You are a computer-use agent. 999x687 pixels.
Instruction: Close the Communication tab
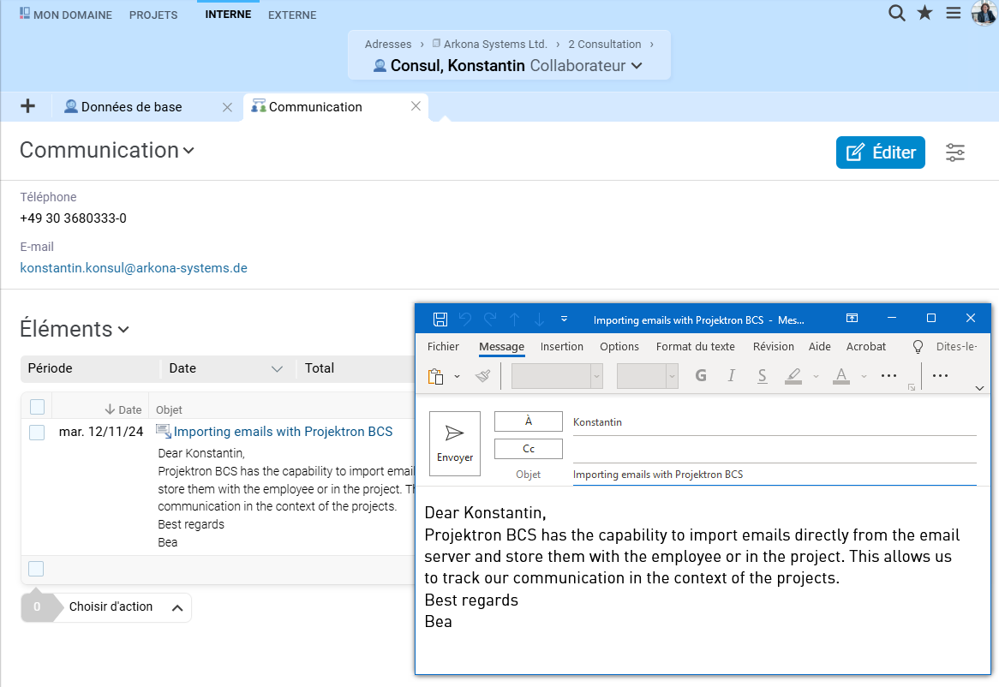pyautogui.click(x=416, y=105)
